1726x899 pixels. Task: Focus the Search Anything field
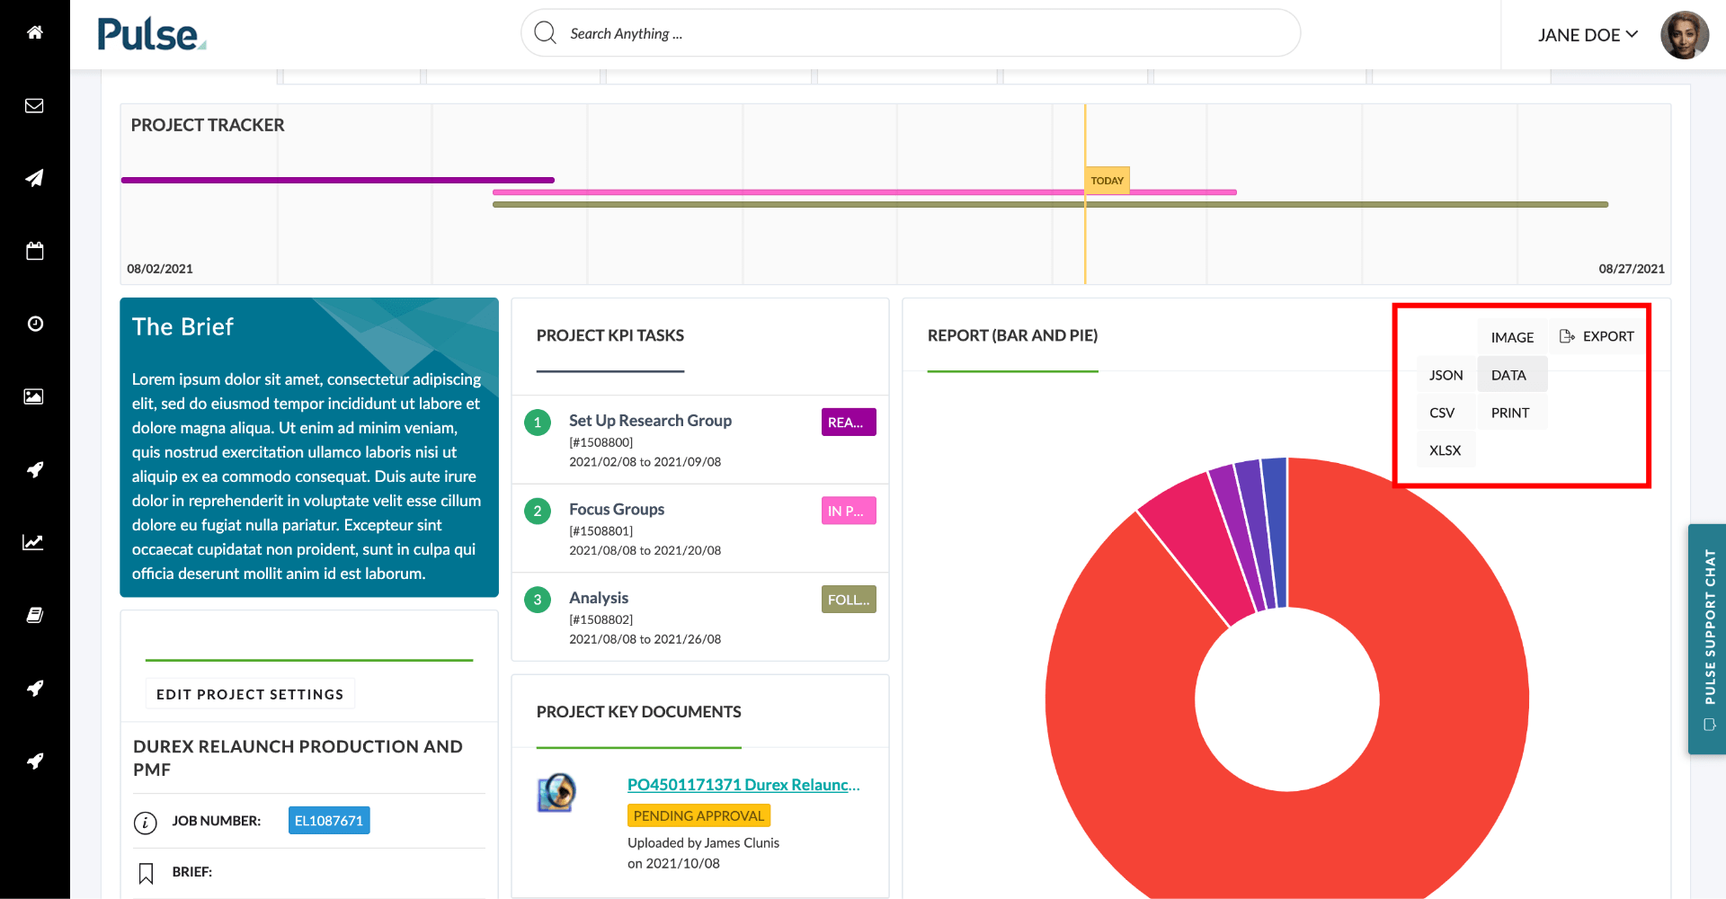(x=911, y=33)
